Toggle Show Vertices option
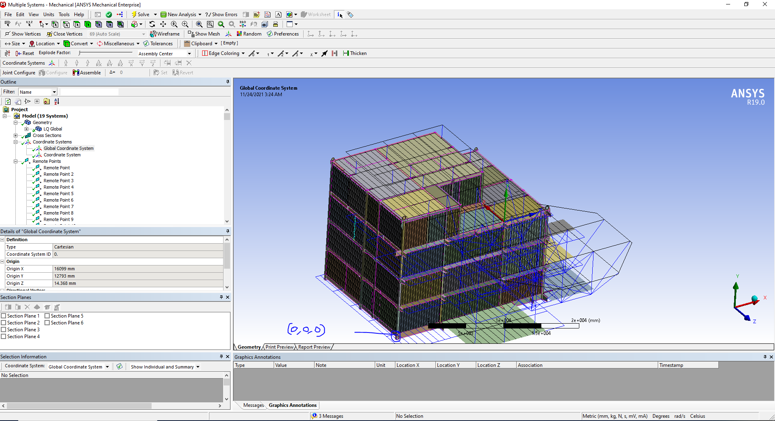The height and width of the screenshot is (421, 775). click(x=23, y=34)
